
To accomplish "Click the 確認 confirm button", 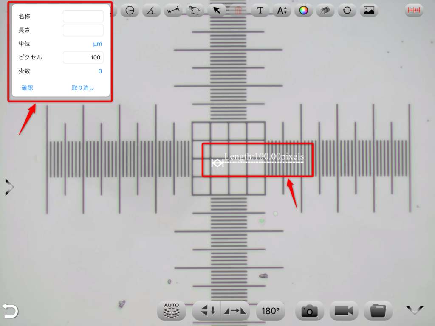I will [27, 88].
